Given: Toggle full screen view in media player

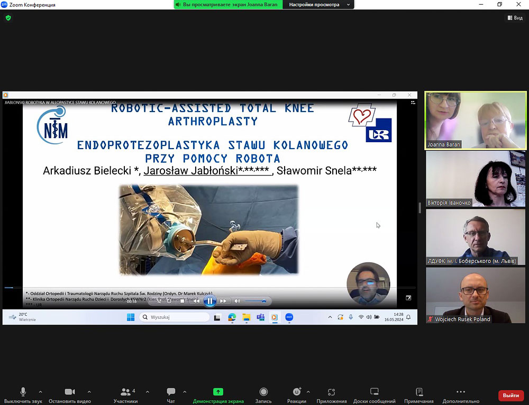Looking at the screenshot, I should click(x=408, y=298).
